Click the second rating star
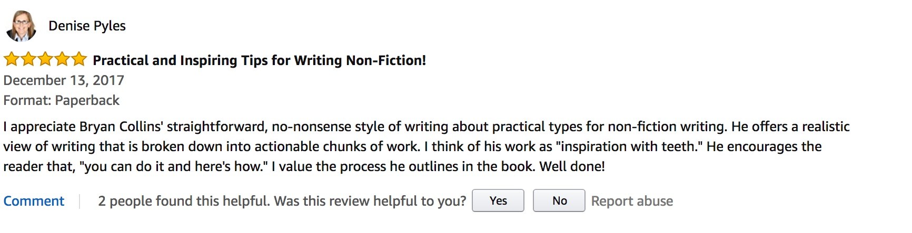The image size is (912, 233). (x=28, y=59)
